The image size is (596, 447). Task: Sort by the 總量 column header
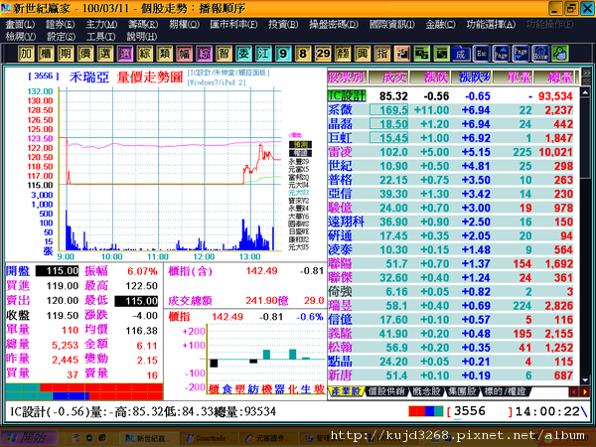click(x=557, y=77)
